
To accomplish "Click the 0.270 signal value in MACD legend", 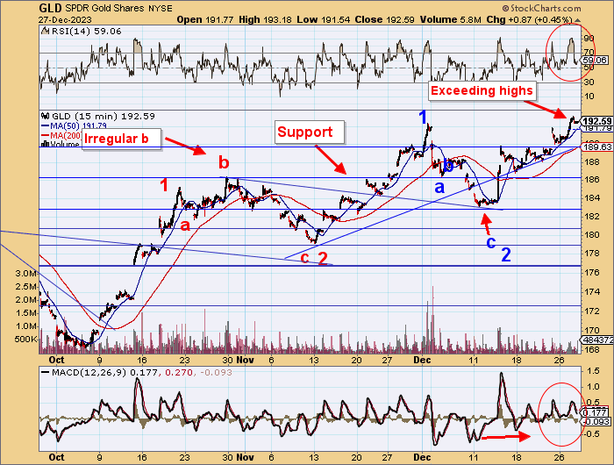I will [x=179, y=372].
